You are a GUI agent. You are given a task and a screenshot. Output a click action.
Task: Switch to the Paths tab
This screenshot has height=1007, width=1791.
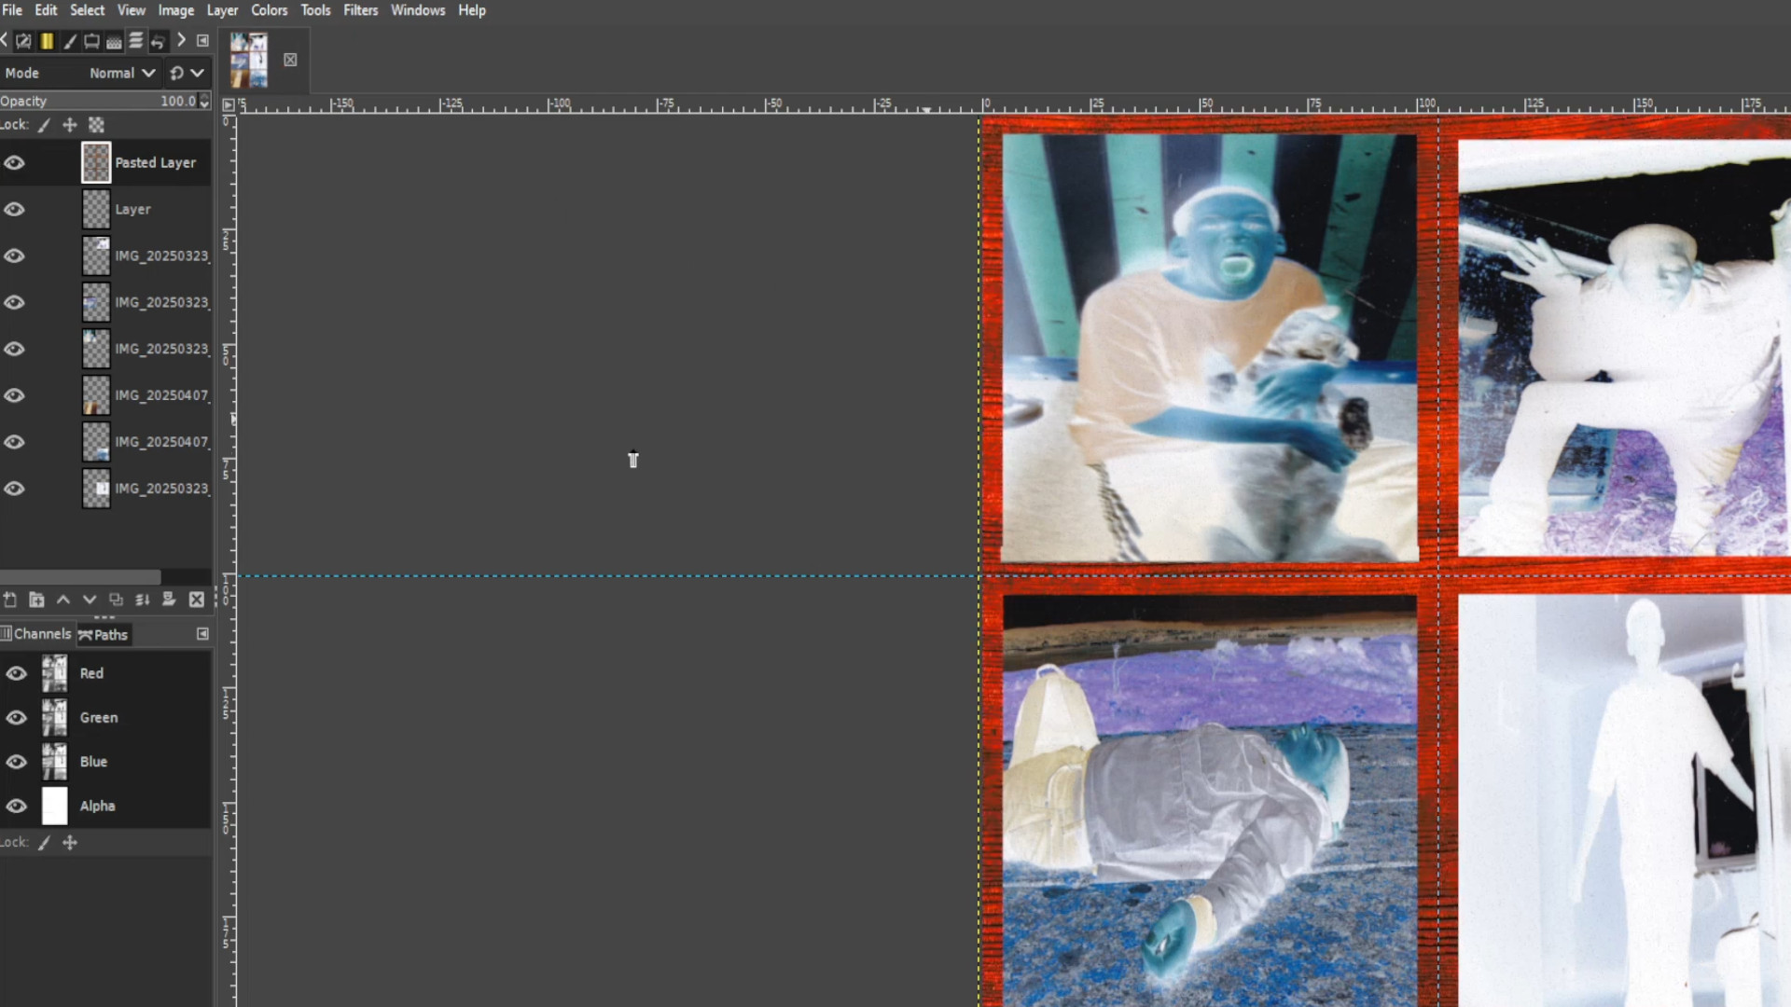coord(104,635)
